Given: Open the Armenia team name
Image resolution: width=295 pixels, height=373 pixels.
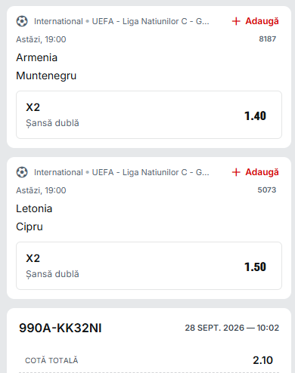Looking at the screenshot, I should [x=37, y=57].
